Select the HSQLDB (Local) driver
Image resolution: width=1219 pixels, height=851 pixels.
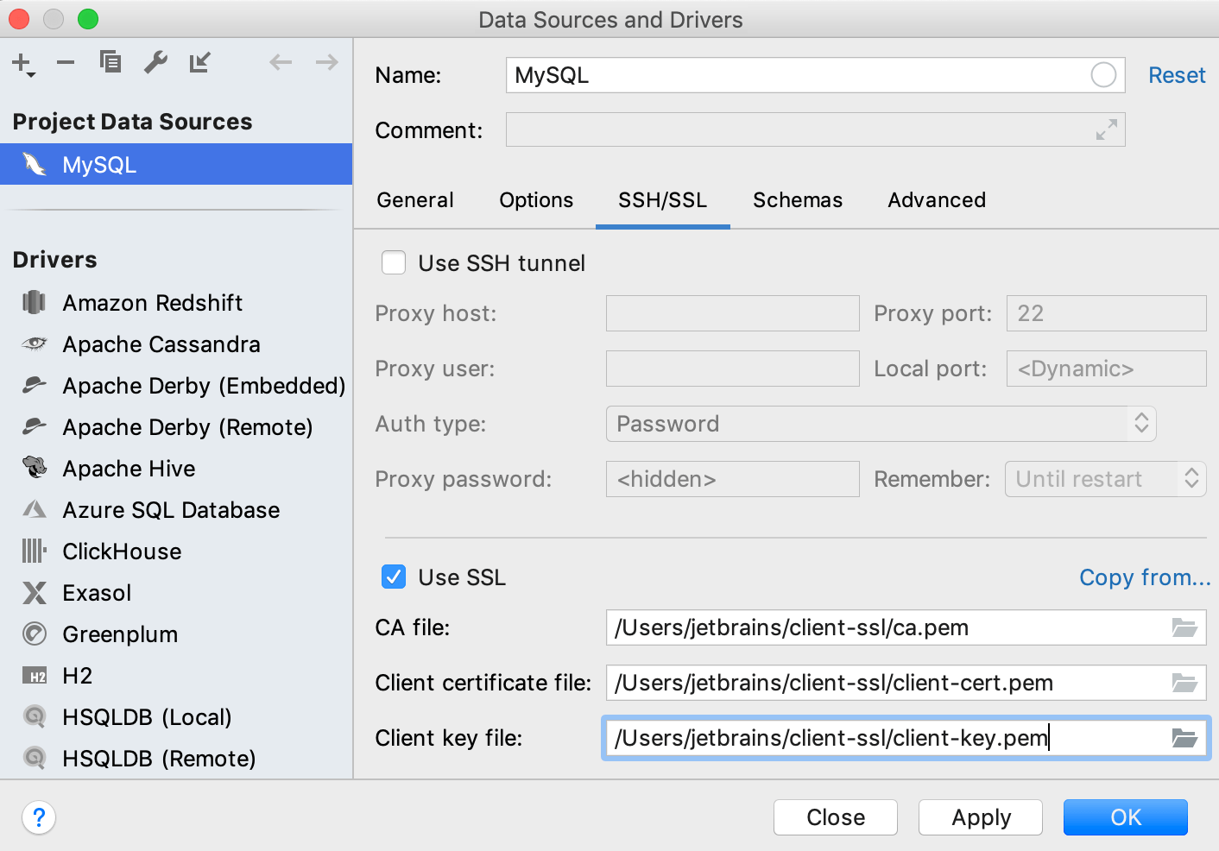pyautogui.click(x=176, y=717)
